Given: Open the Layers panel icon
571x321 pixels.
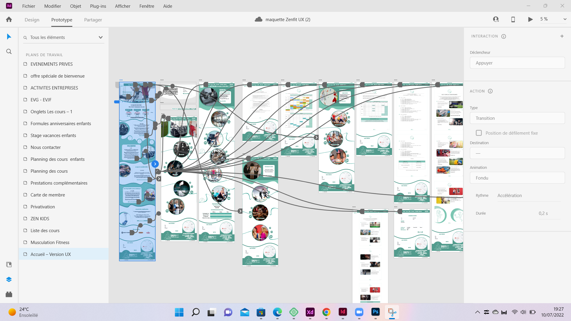Looking at the screenshot, I should 9,279.
